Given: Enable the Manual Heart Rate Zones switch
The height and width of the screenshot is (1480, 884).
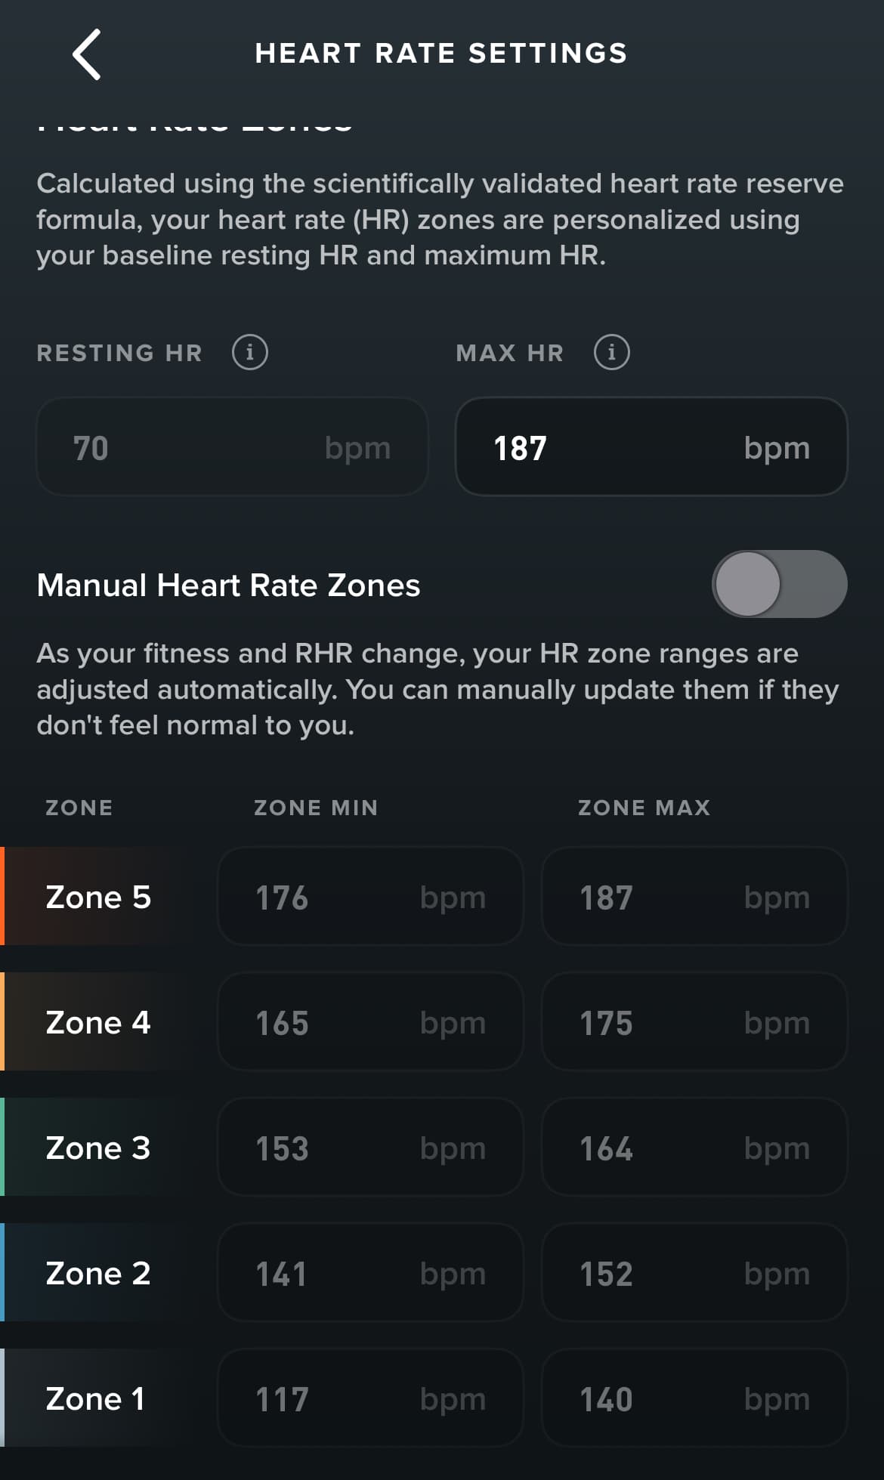Looking at the screenshot, I should click(x=779, y=584).
